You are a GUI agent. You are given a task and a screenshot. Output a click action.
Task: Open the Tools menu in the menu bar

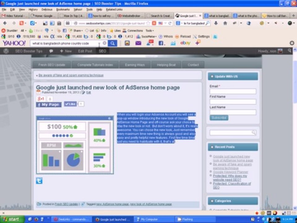pos(89,10)
